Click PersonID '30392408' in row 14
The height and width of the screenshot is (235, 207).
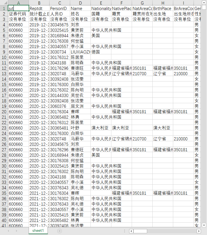pos(60,79)
